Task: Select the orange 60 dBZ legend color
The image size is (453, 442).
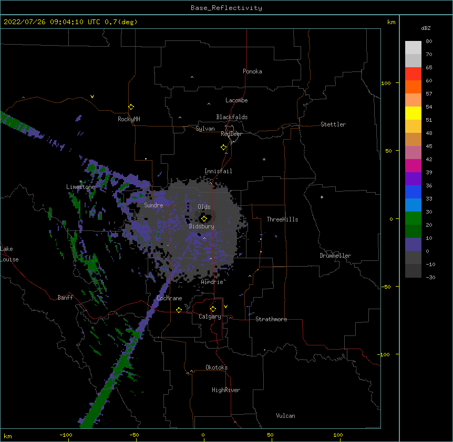Action: [413, 87]
